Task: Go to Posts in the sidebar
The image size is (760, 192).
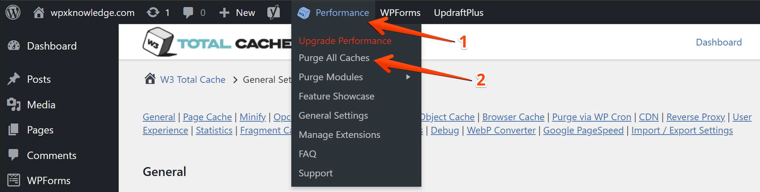Action: click(38, 79)
